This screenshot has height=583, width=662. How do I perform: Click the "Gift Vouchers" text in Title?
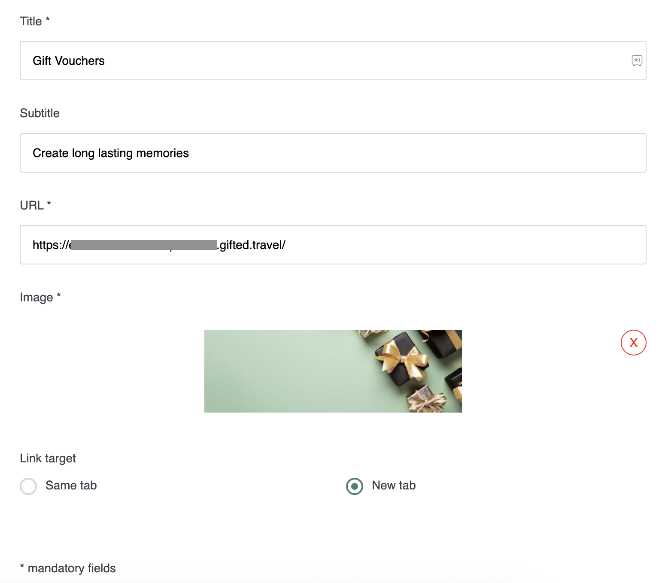[69, 61]
